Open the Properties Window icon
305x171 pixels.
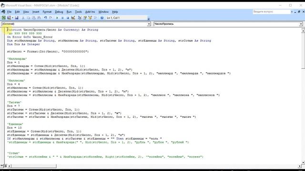[85, 18]
